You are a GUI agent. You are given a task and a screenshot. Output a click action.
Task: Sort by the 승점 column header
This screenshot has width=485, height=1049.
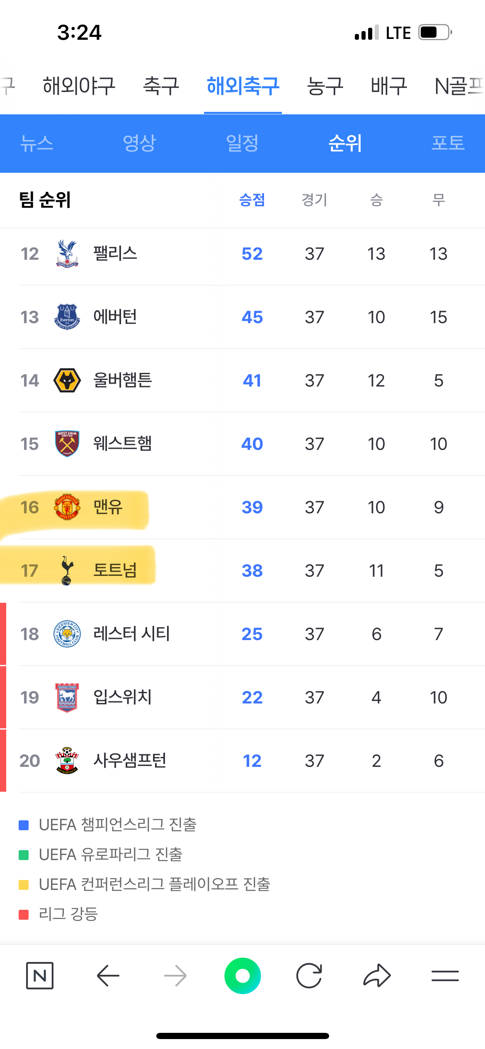[252, 200]
